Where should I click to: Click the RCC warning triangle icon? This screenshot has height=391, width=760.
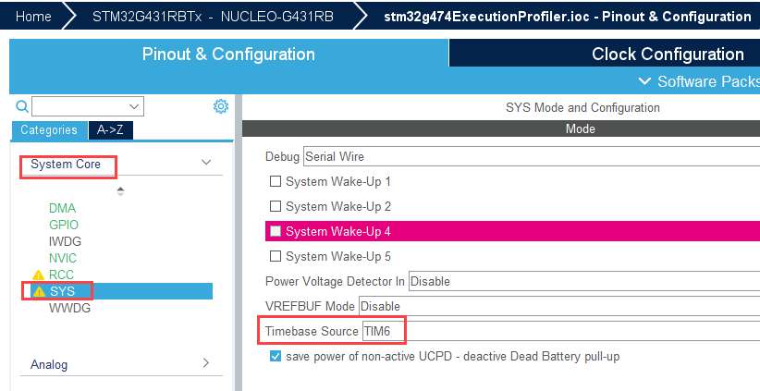pos(38,275)
